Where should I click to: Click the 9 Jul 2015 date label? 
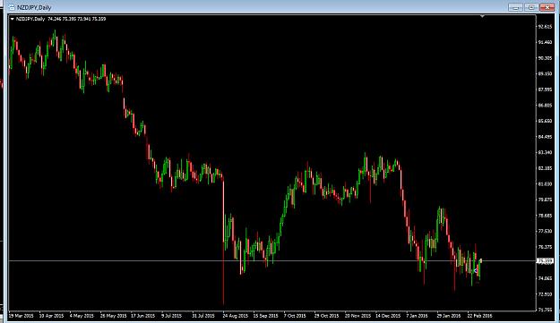171,316
